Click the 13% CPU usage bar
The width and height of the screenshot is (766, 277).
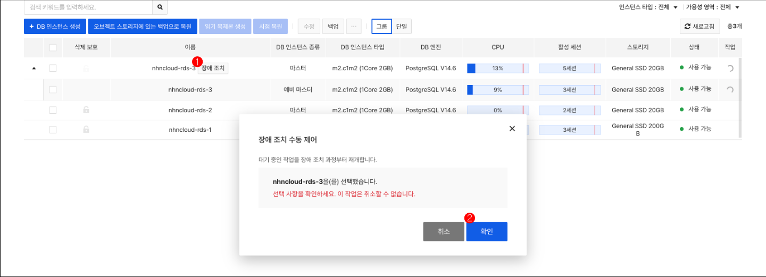click(x=498, y=68)
